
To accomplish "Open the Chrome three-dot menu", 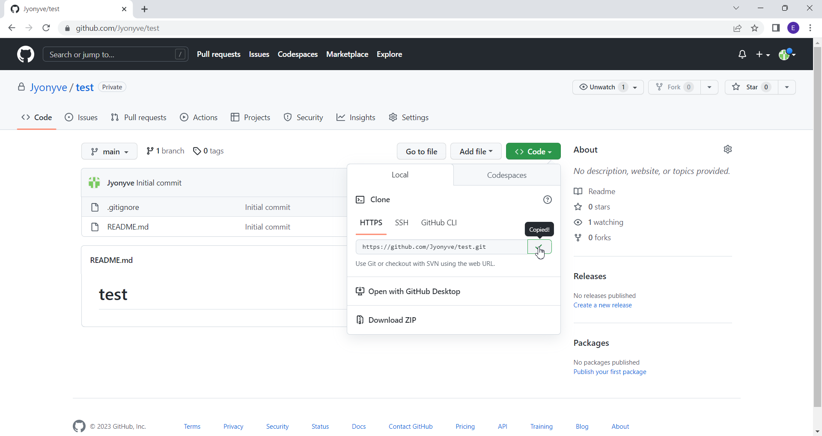I will (810, 28).
